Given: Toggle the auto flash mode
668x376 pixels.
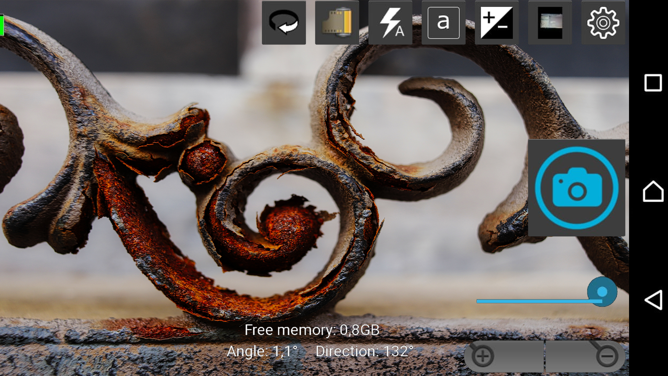Looking at the screenshot, I should (x=390, y=23).
